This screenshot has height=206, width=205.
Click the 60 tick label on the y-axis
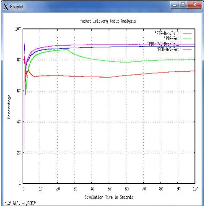(x=19, y=91)
